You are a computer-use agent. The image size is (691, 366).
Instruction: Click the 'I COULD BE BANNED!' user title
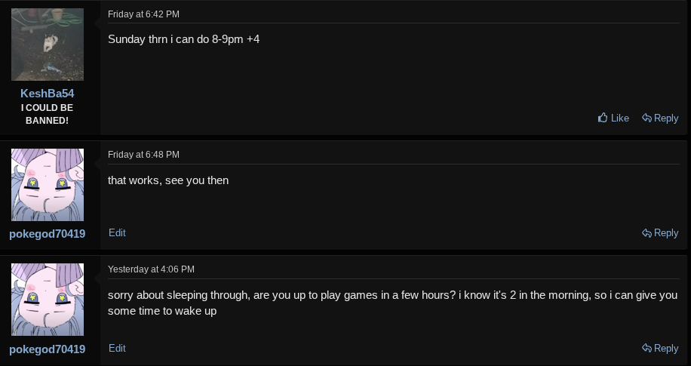(x=48, y=114)
